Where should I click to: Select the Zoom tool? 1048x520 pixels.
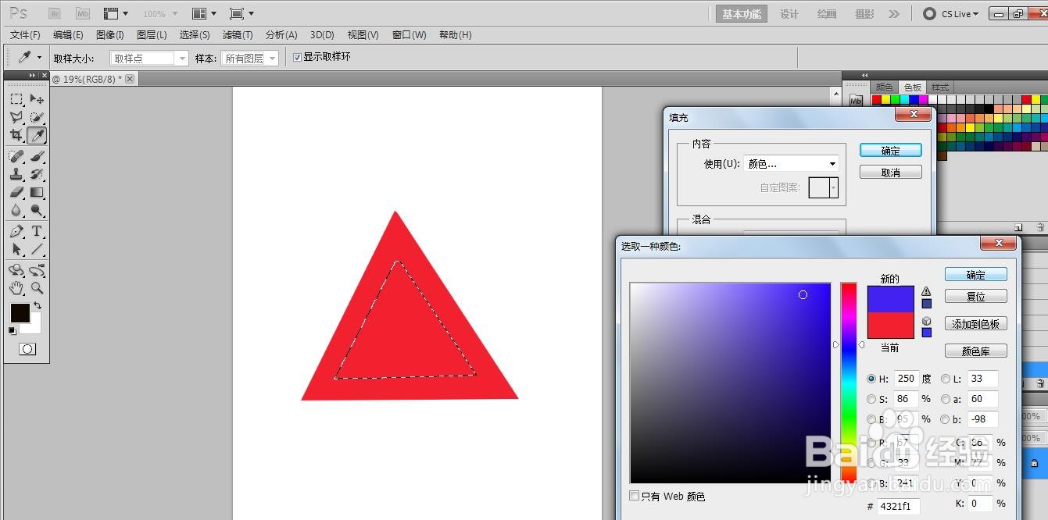pyautogui.click(x=37, y=288)
